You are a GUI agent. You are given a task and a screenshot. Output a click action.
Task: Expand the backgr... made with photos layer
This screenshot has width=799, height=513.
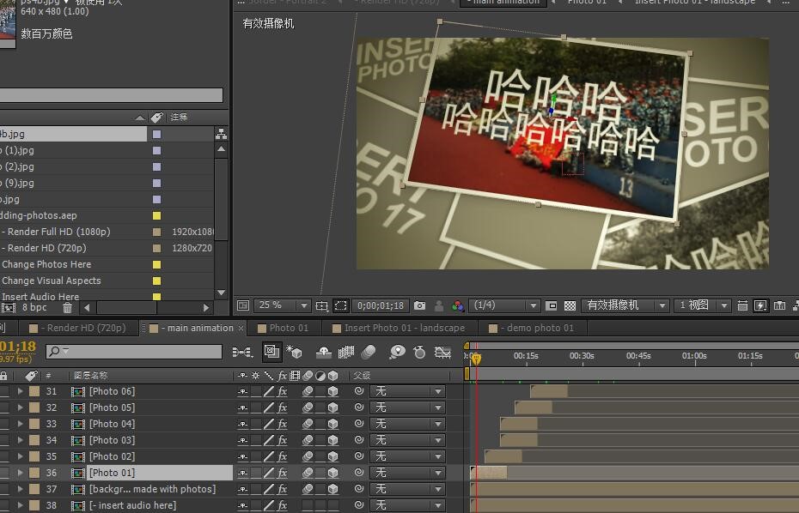coord(21,489)
